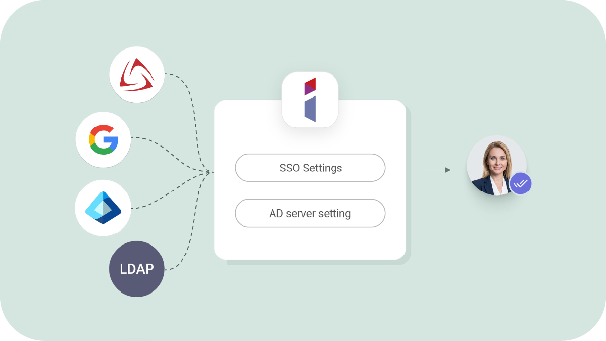The height and width of the screenshot is (341, 606).
Task: Click the red triangular swirl logo icon
Action: coord(137,74)
